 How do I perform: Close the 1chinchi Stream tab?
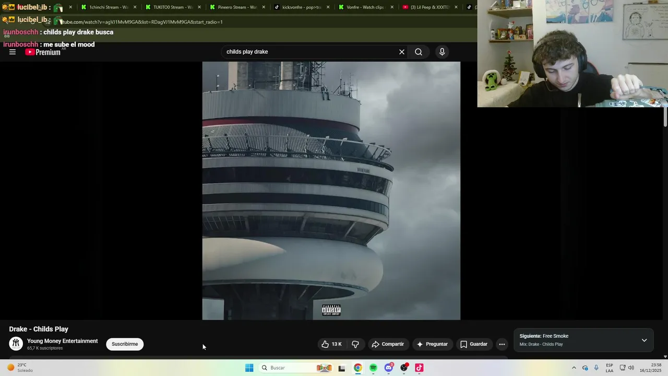pyautogui.click(x=135, y=7)
